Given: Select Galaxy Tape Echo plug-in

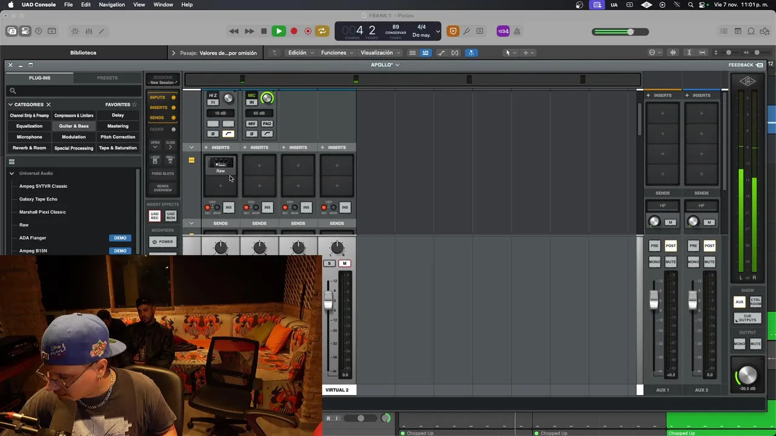Looking at the screenshot, I should (x=38, y=199).
